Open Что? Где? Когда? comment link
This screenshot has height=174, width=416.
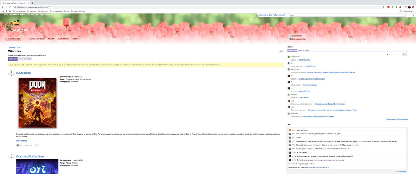coord(305,60)
